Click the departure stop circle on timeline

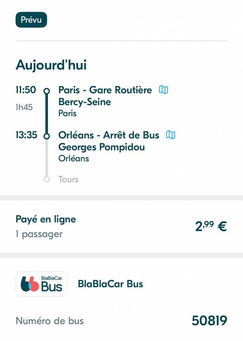point(47,91)
